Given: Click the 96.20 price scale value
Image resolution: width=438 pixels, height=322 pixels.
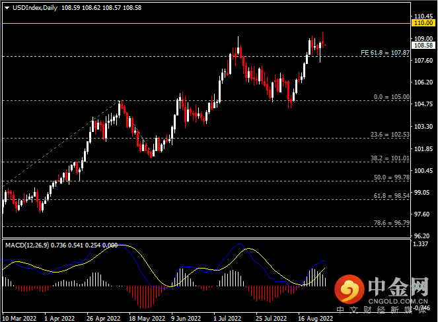Looking at the screenshot, I should 421,236.
